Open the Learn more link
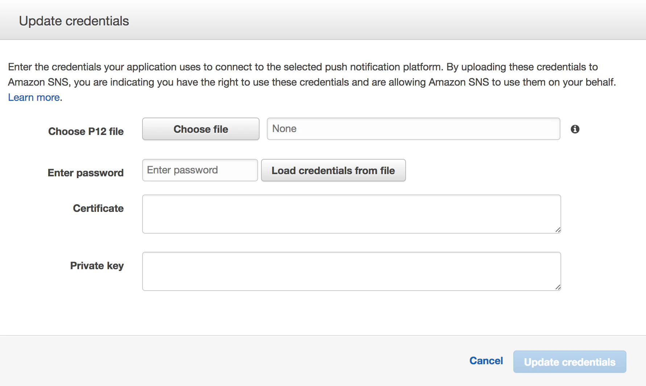The image size is (646, 386). (34, 97)
